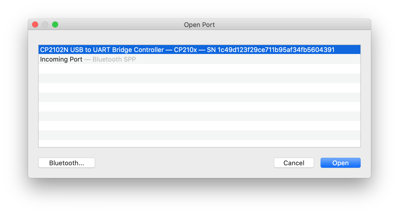Viewport: 399px width, 215px height.
Task: Click the CP210x label in the port description
Action: point(187,50)
